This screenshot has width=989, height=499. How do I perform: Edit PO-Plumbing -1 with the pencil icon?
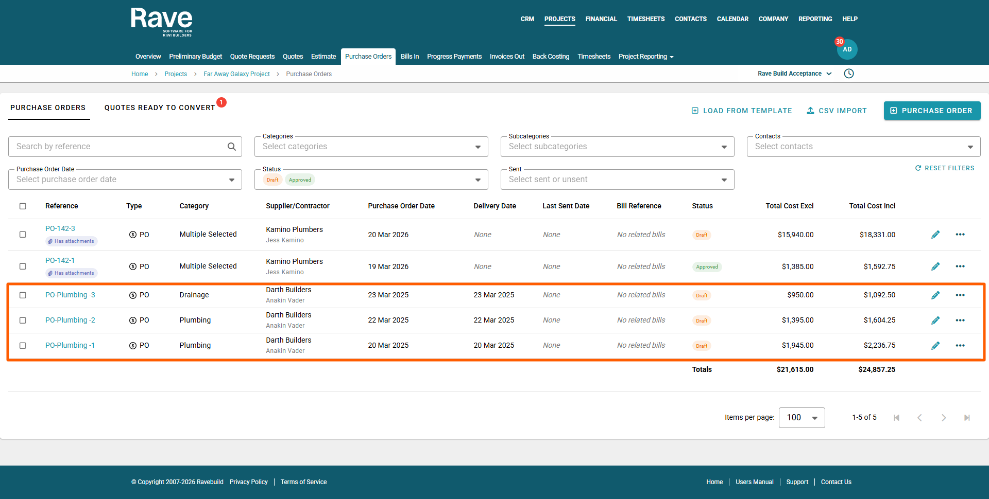tap(935, 346)
